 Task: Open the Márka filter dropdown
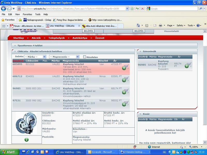(x=35, y=57)
